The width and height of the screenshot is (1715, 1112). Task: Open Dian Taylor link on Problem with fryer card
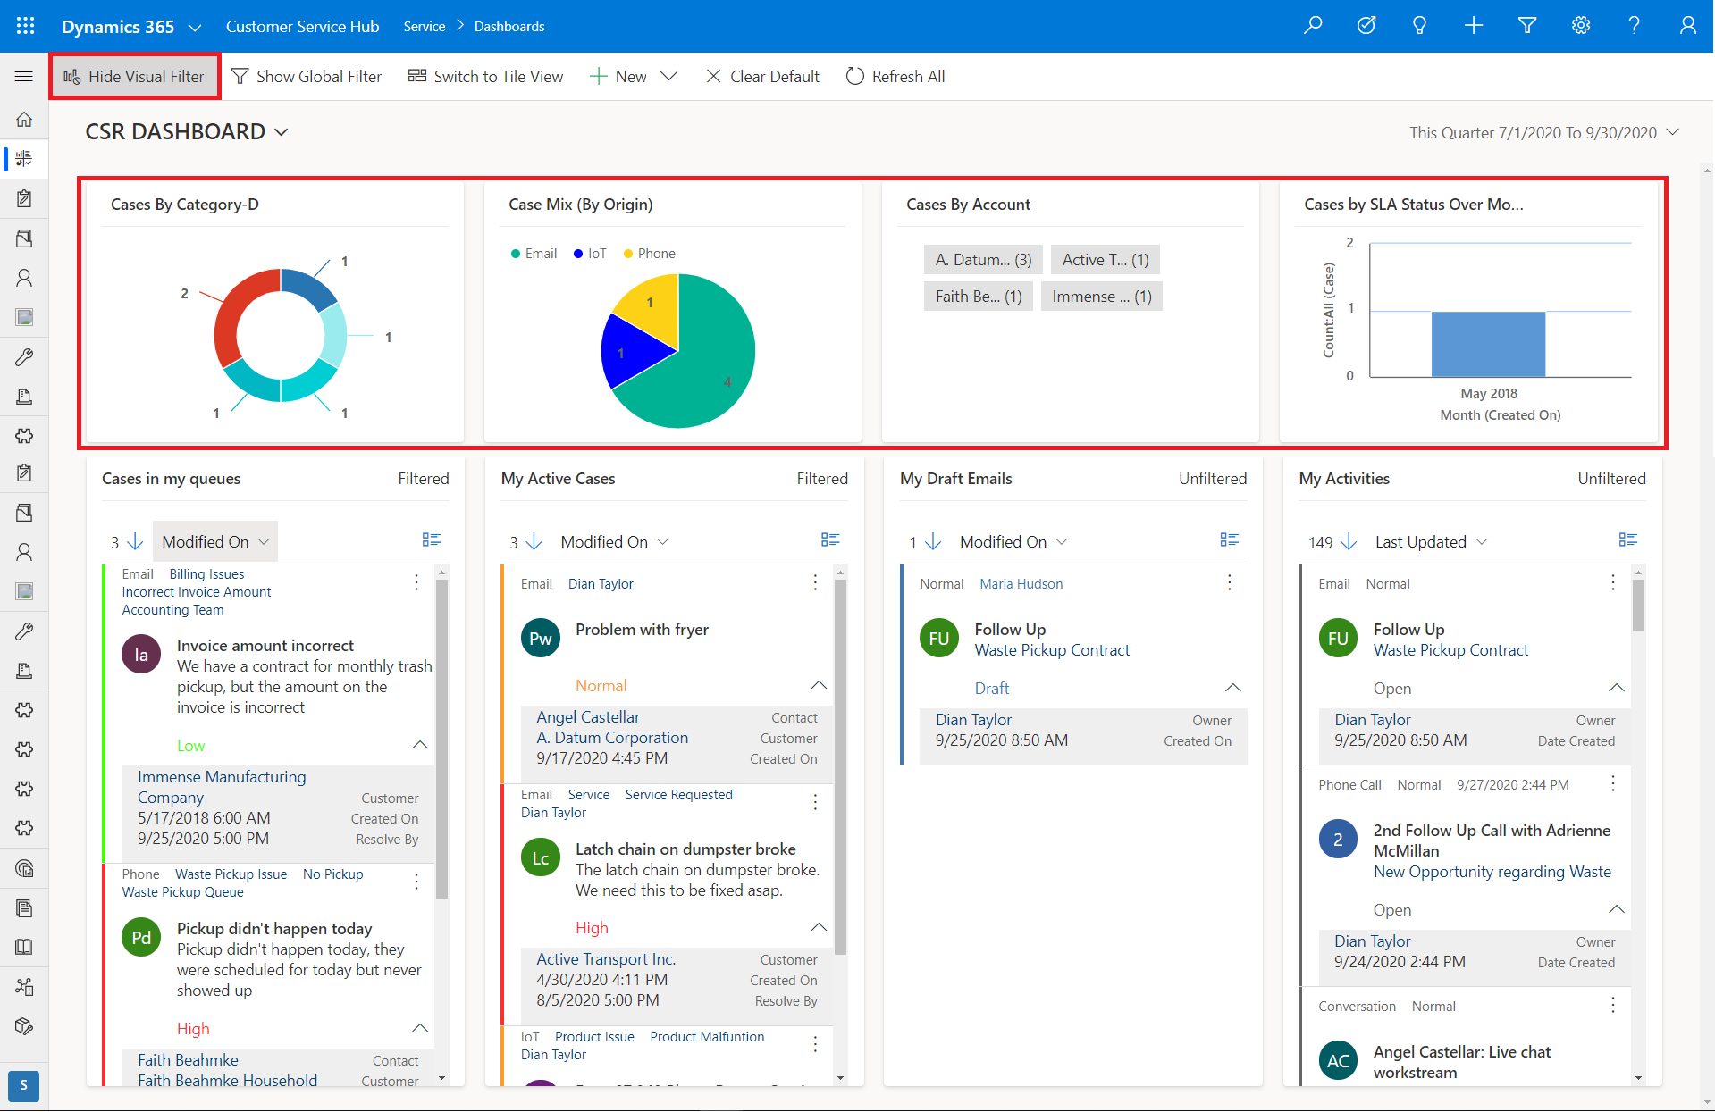pyautogui.click(x=601, y=583)
